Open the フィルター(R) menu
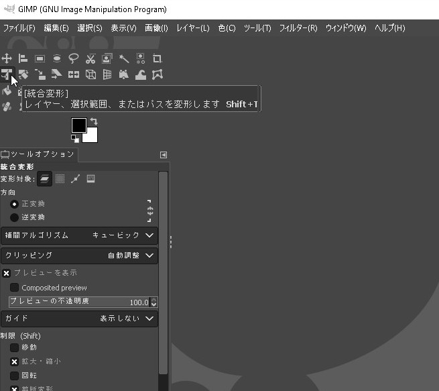 (298, 28)
